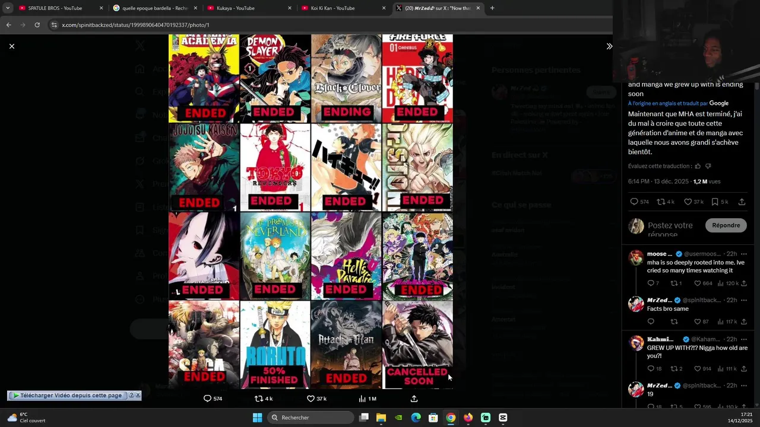Screen dimensions: 760x427
Task: Close the photo viewer with the X icon
Action: tap(12, 46)
